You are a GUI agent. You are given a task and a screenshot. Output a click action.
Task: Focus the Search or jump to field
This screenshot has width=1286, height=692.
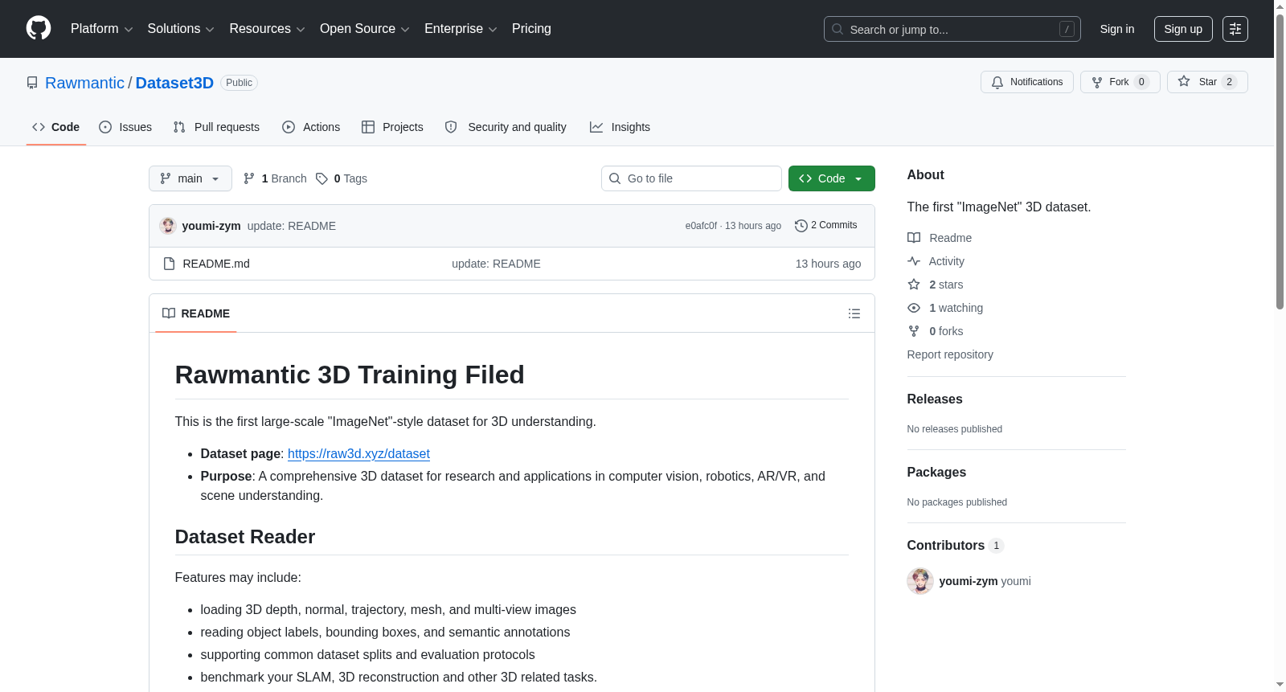[x=952, y=29]
